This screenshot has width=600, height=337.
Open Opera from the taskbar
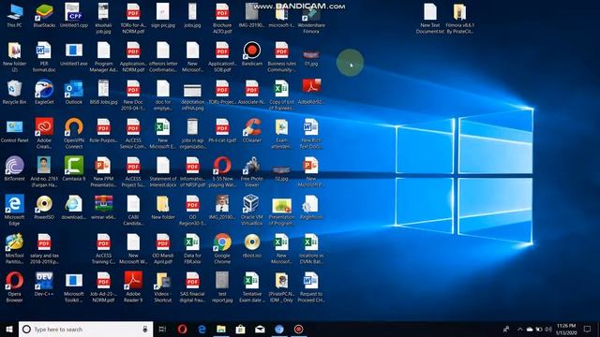click(x=182, y=329)
